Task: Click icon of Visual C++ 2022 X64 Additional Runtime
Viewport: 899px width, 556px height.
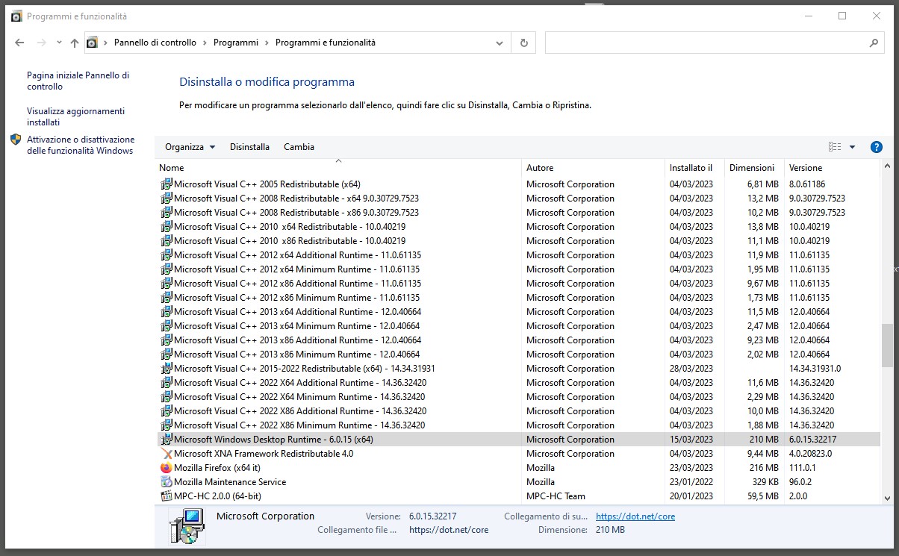Action: 167,383
